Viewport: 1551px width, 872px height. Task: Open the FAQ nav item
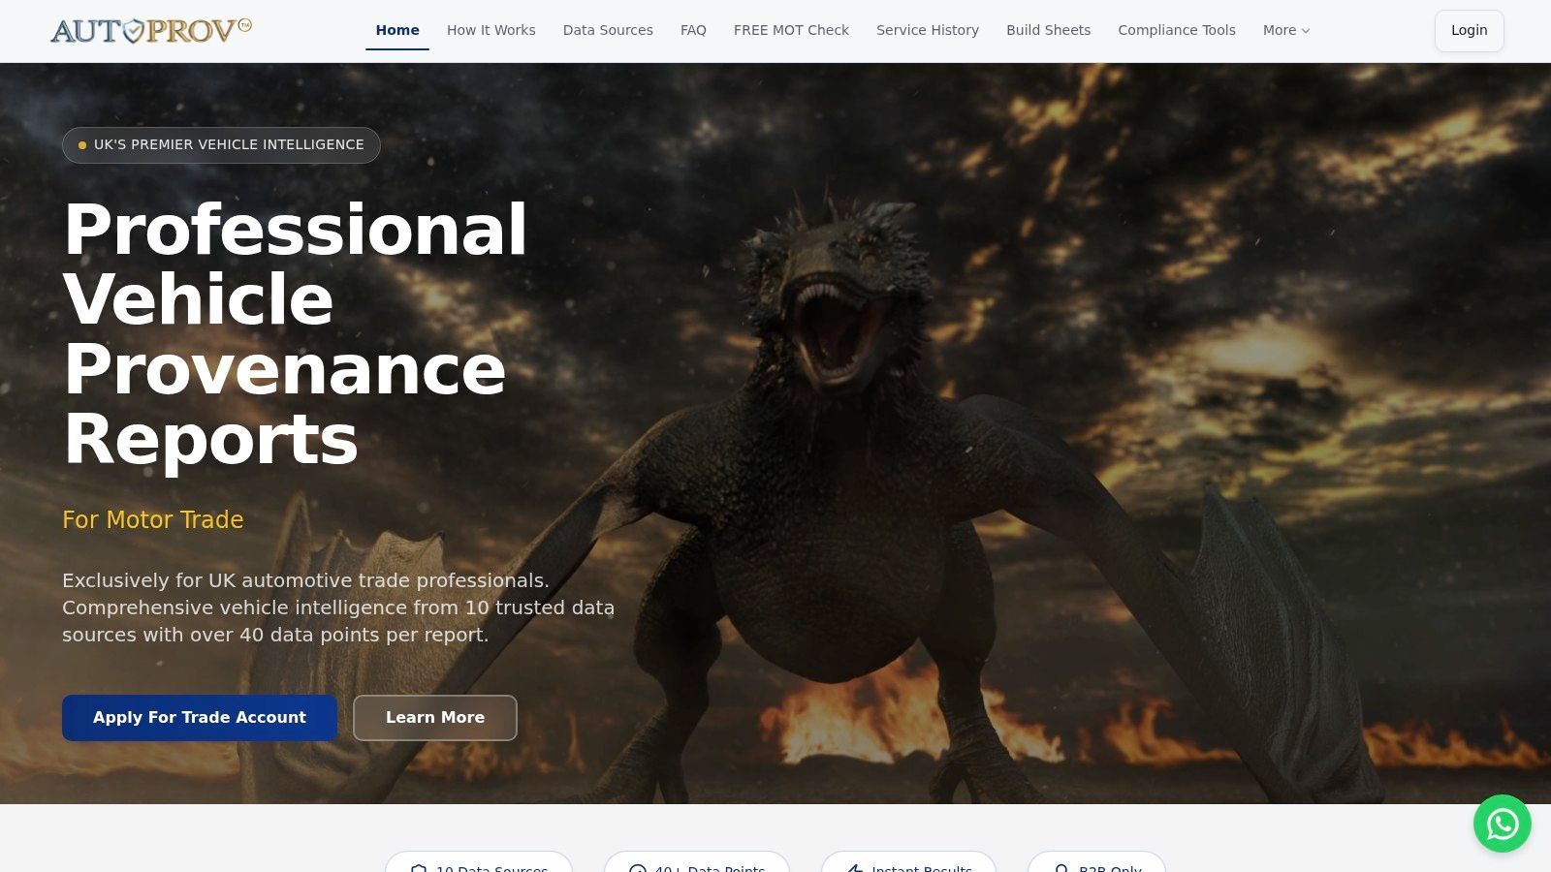coord(693,30)
